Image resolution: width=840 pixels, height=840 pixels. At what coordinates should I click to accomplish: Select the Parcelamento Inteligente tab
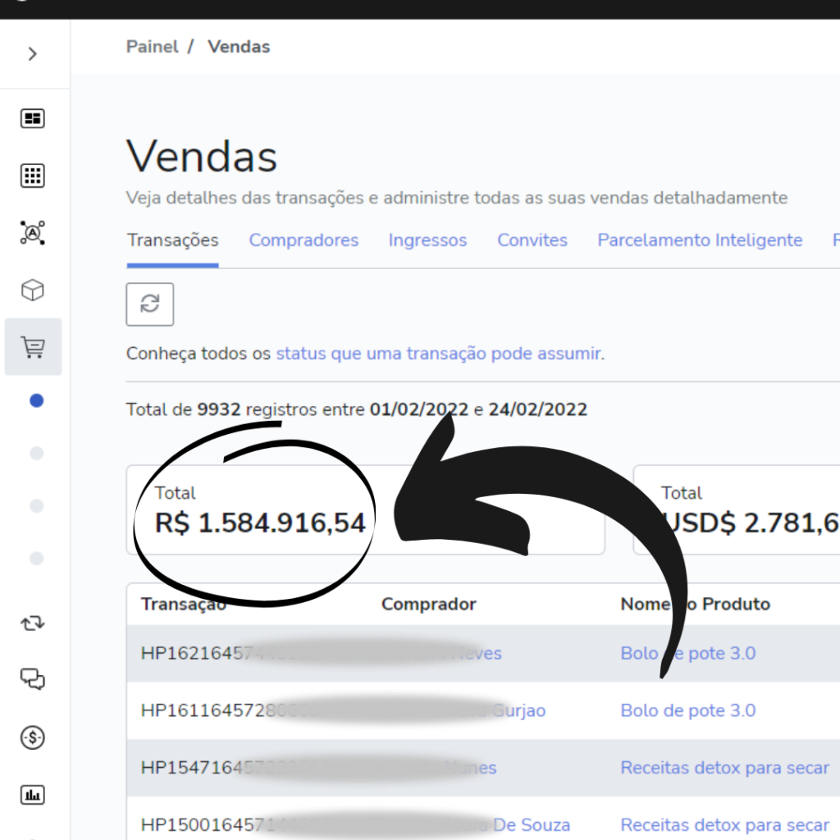700,240
